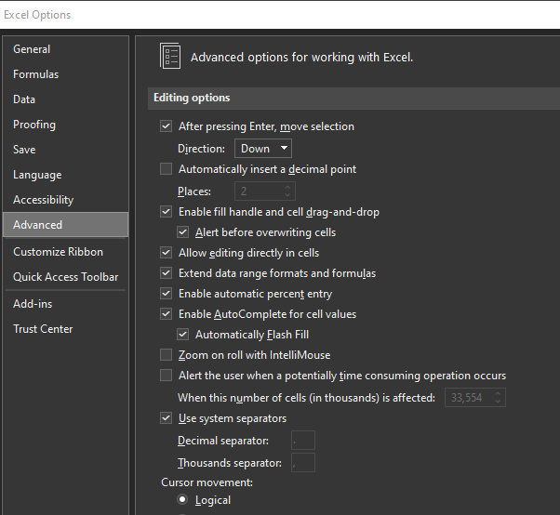Select the Quick Access Toolbar category
Viewport: 560px width, 515px height.
(65, 277)
